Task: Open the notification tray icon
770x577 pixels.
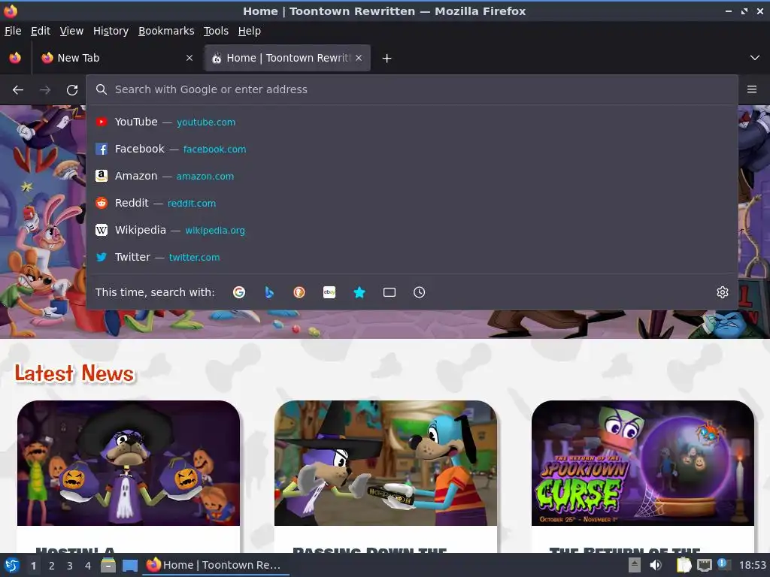Action: (723, 565)
